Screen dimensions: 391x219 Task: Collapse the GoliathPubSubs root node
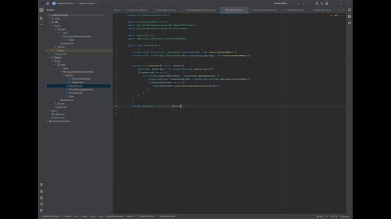[x=46, y=15]
